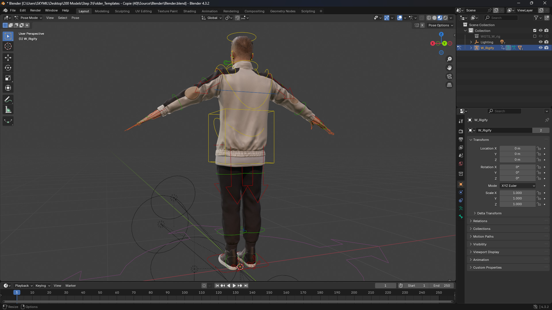Open the Tool properties tab

[x=461, y=121]
